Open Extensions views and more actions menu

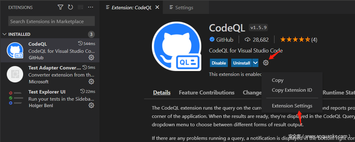click(x=90, y=7)
